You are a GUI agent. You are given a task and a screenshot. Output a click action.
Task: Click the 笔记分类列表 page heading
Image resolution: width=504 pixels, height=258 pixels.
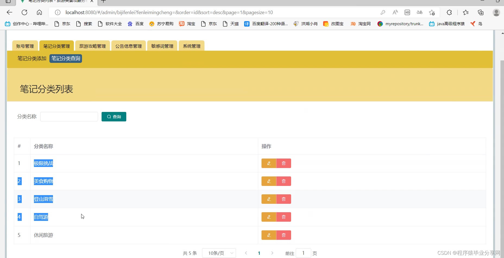point(46,89)
